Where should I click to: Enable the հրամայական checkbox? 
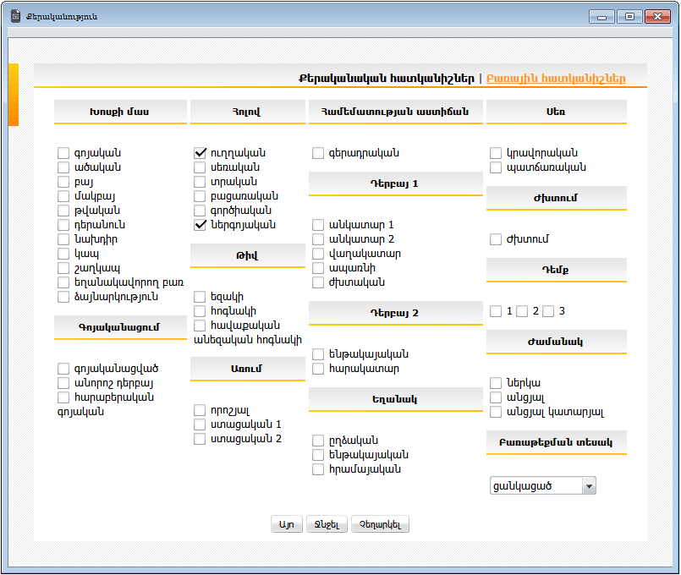(318, 468)
